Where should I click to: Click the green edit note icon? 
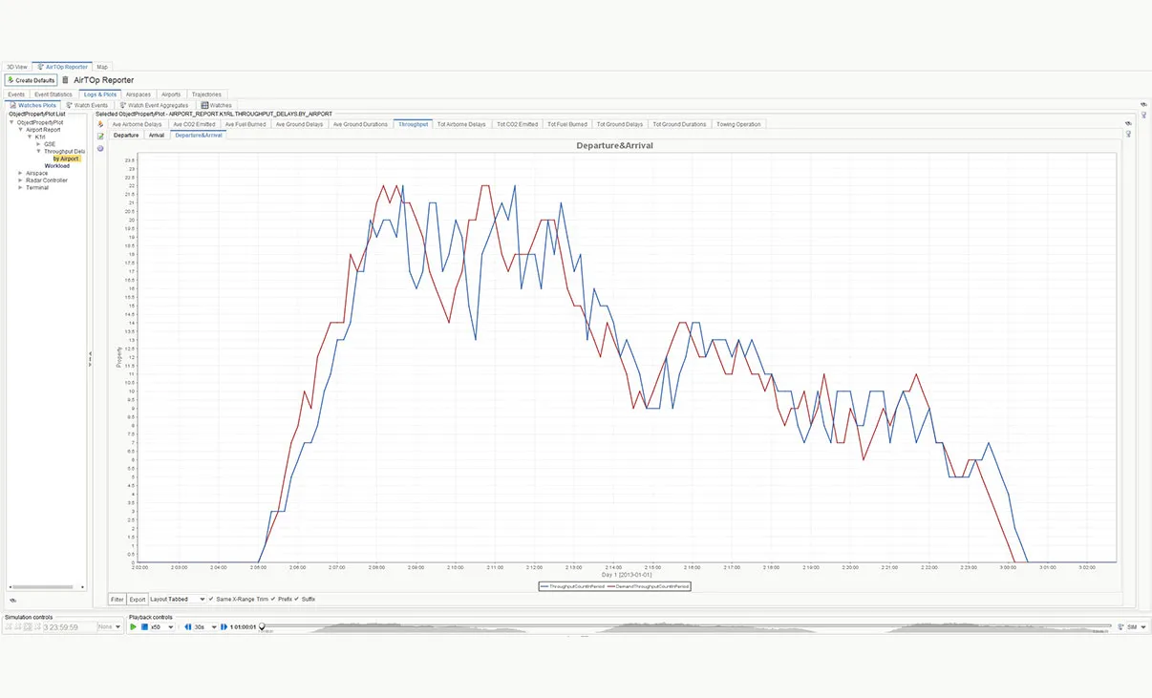pyautogui.click(x=100, y=137)
